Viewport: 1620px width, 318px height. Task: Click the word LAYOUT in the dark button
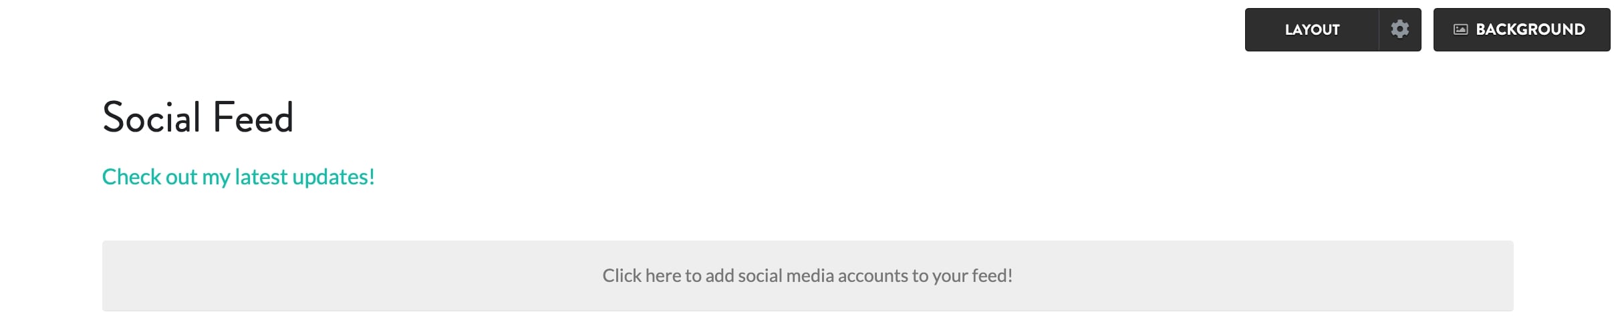(x=1312, y=29)
